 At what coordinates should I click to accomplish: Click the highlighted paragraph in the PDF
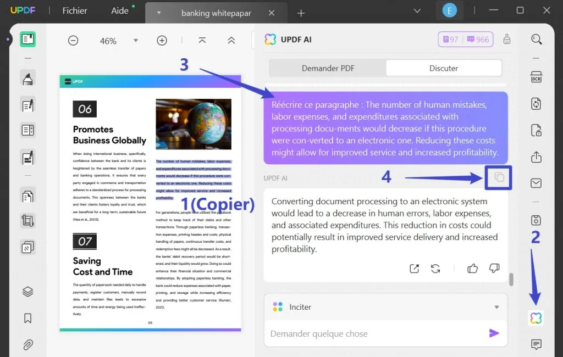pos(194,180)
